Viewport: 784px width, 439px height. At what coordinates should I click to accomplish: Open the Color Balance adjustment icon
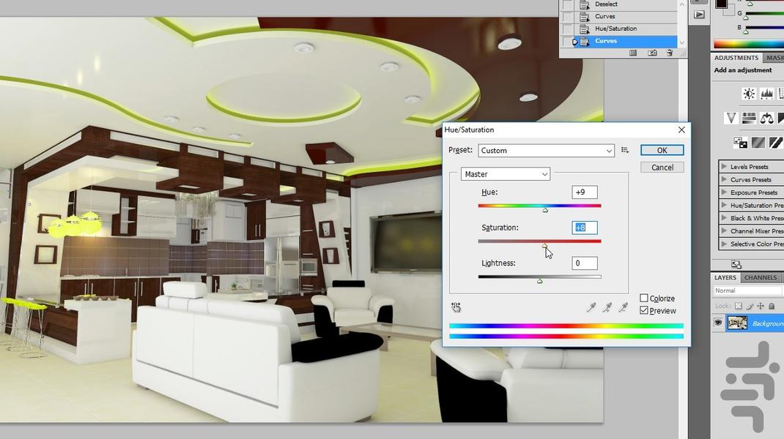pos(767,118)
